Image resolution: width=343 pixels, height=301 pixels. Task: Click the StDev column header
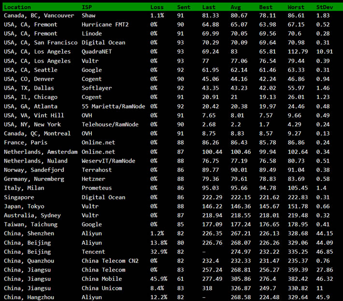click(x=325, y=7)
